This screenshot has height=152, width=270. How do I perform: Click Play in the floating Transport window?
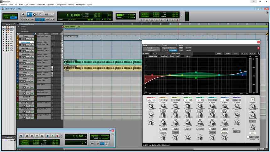click(x=52, y=136)
